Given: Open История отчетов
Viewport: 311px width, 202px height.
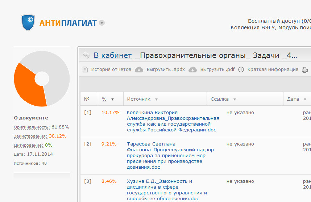Looking at the screenshot, I should [x=111, y=70].
